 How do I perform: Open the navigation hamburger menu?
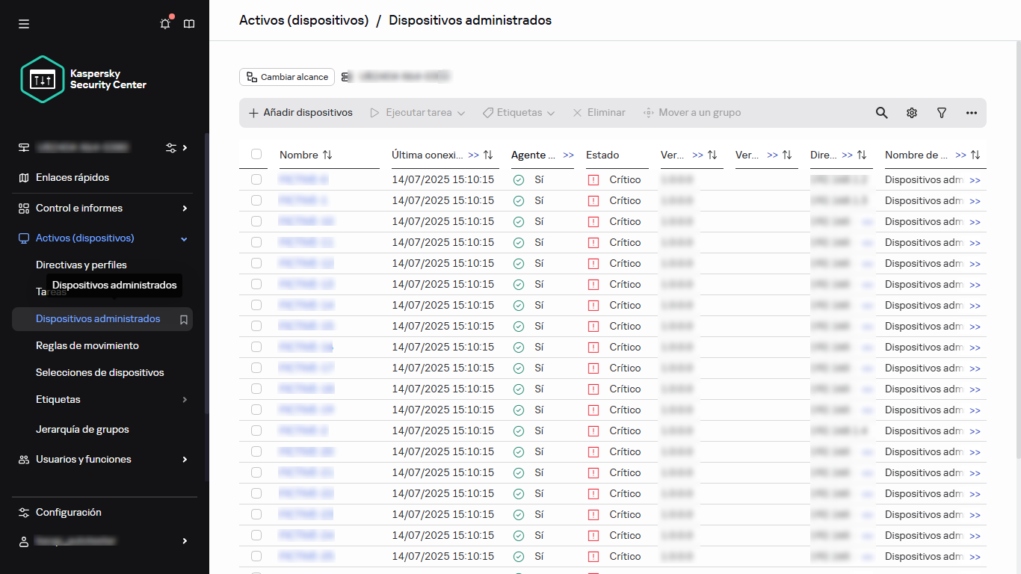23,23
